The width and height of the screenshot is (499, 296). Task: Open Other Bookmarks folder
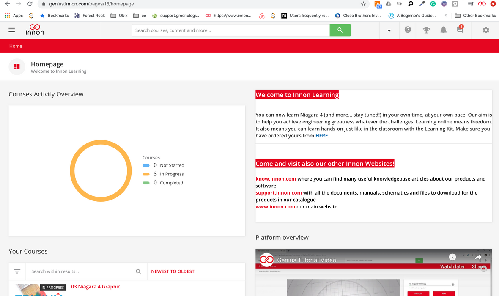click(475, 15)
